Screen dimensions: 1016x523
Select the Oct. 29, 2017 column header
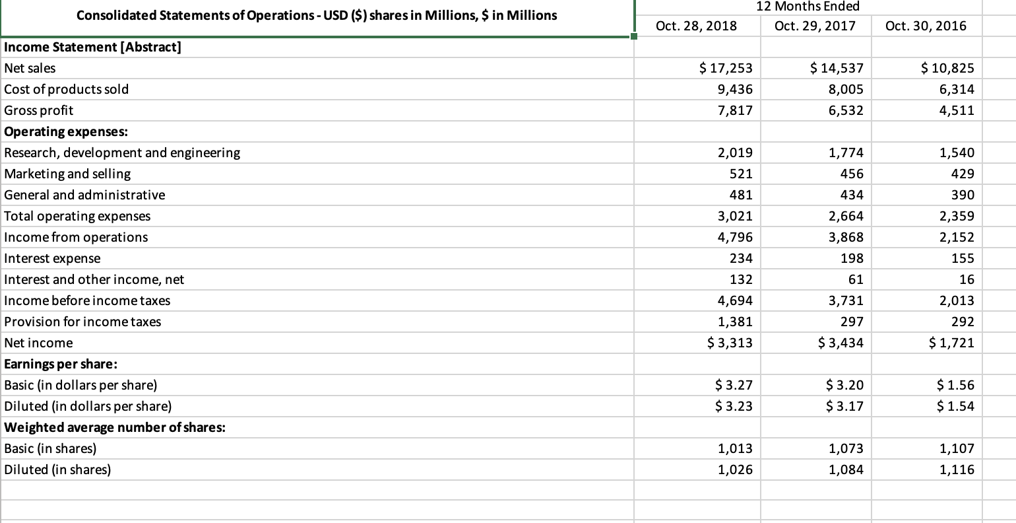[x=815, y=26]
